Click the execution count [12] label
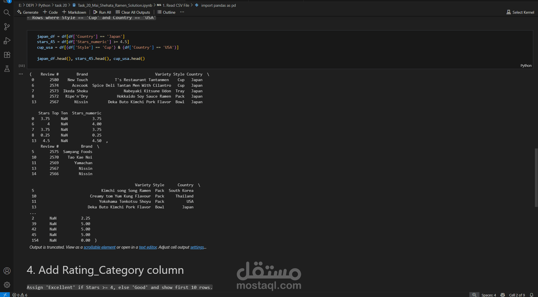Screen dimensions: 538x297 (x=22, y=66)
